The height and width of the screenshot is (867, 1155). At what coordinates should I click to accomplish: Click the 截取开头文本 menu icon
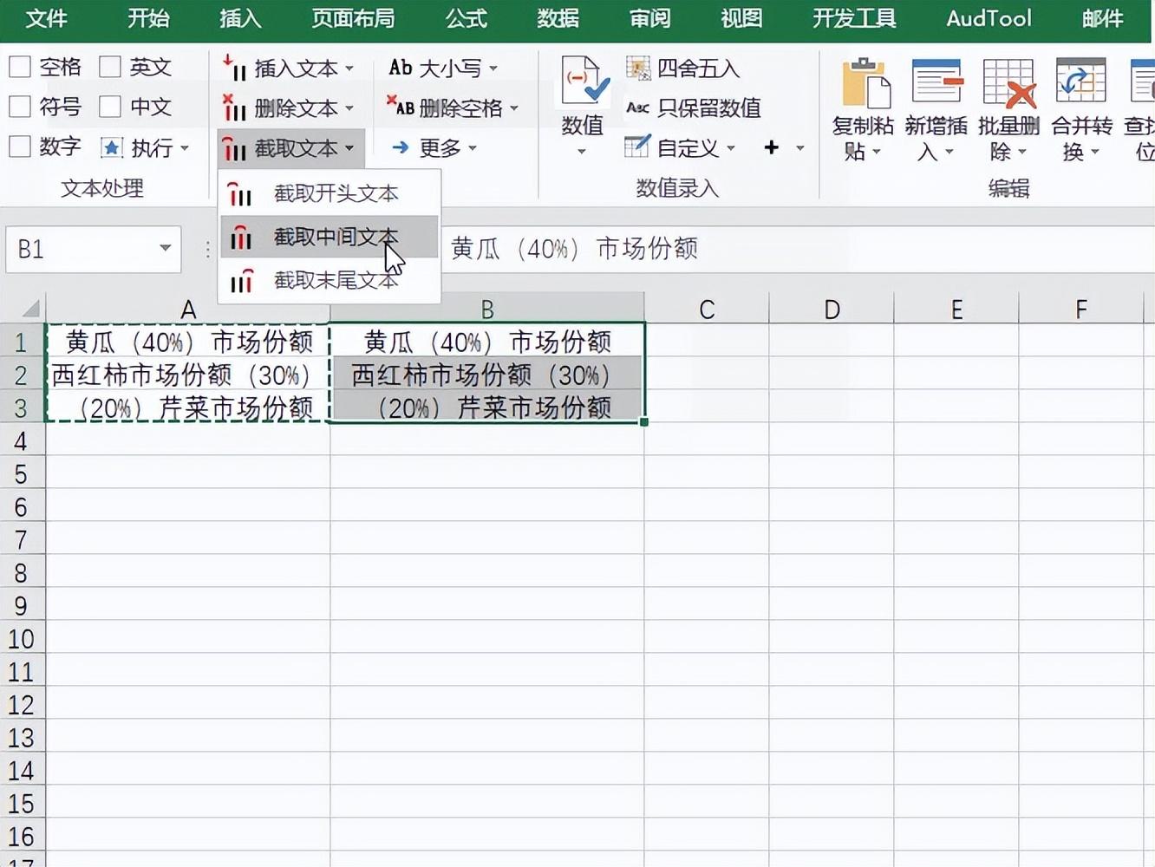(x=241, y=194)
